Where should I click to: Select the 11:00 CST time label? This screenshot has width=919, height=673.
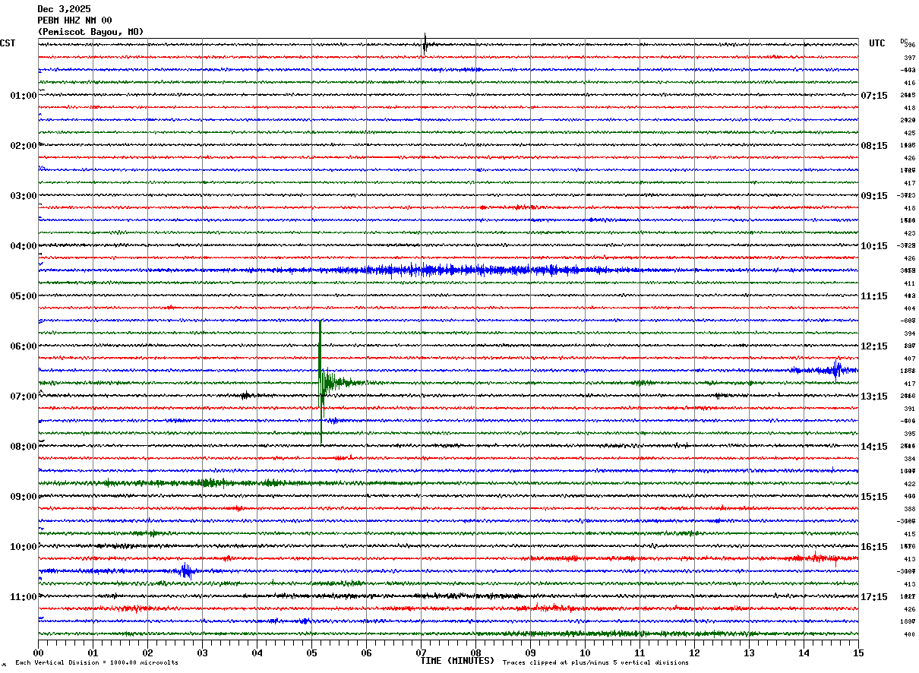[23, 597]
